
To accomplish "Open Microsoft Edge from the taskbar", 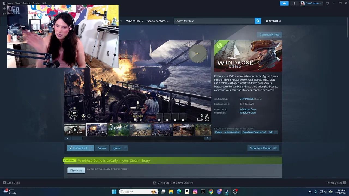I will click(179, 192).
